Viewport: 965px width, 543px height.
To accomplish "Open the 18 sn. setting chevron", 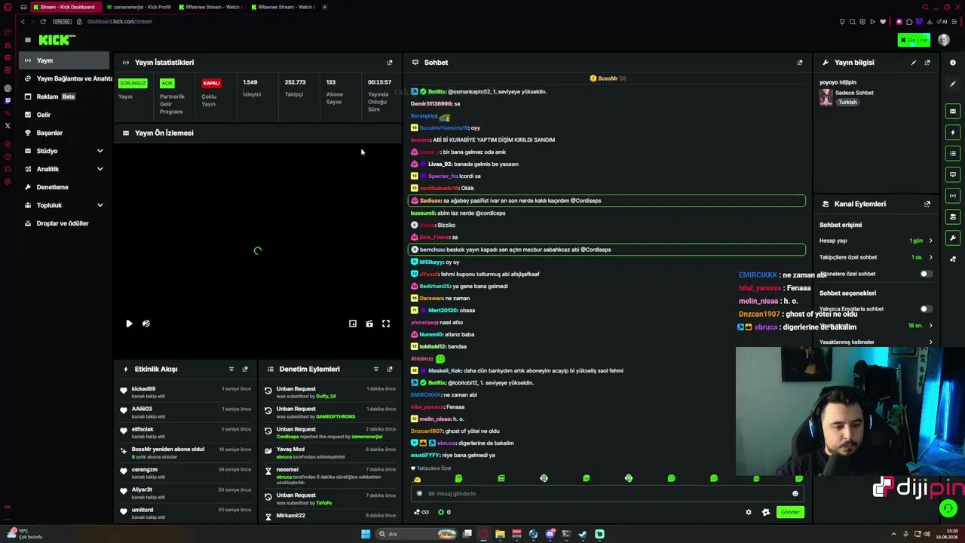I will 930,326.
